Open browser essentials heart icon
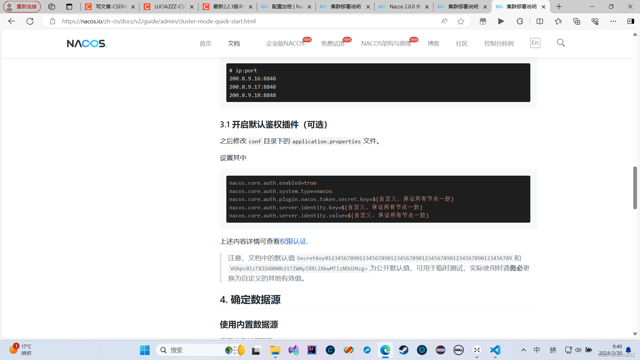The height and width of the screenshot is (360, 640). click(x=595, y=21)
